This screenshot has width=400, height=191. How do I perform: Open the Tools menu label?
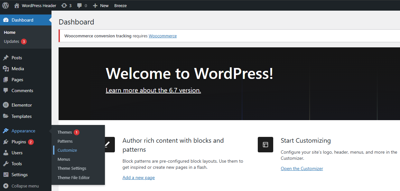tap(17, 164)
